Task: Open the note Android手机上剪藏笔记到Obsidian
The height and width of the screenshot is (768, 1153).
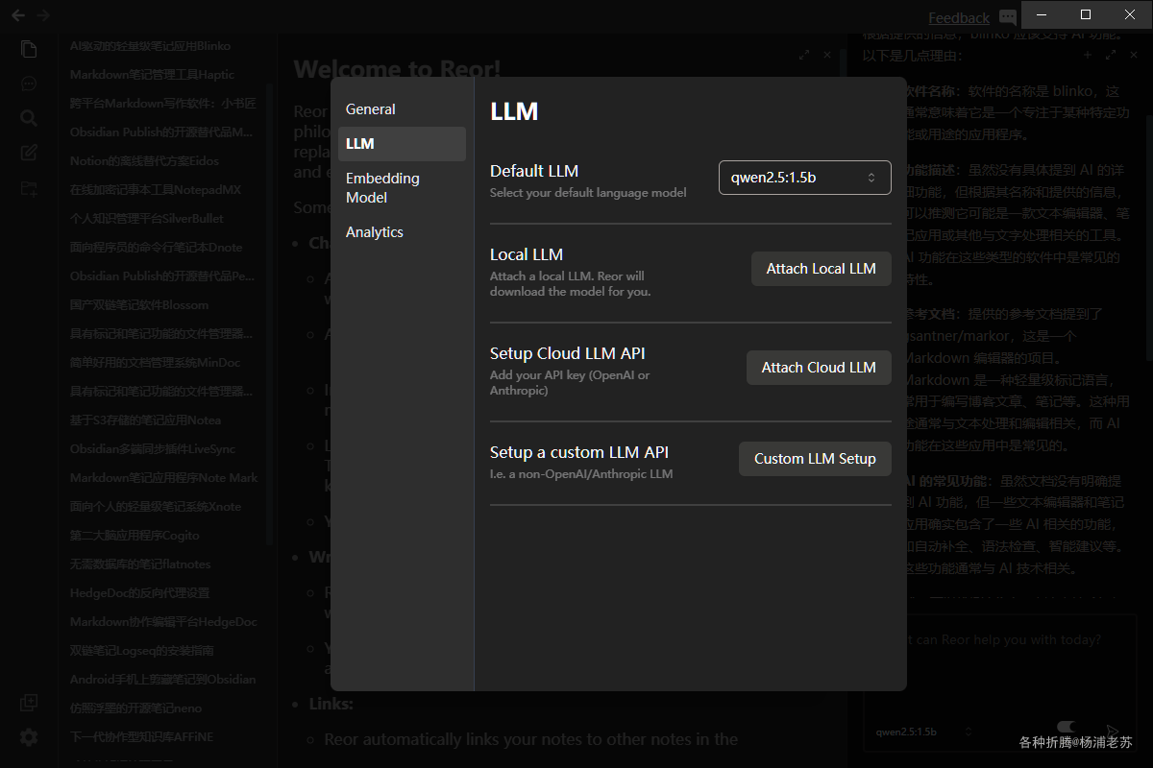Action: (162, 680)
